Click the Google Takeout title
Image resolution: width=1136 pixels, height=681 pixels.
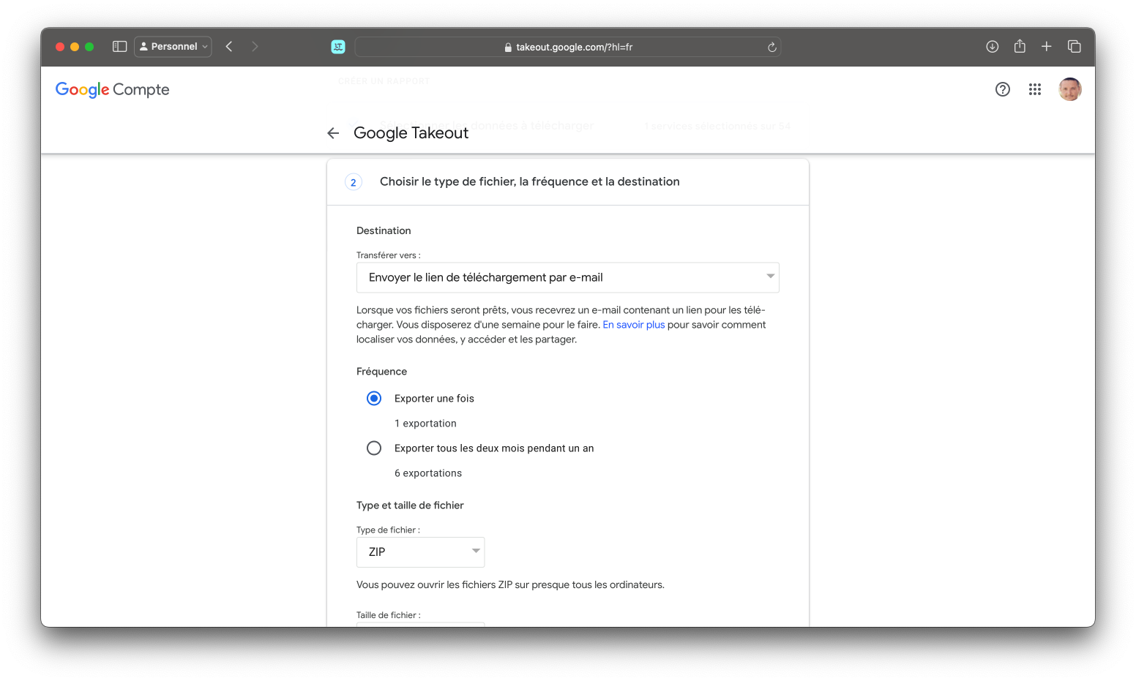pyautogui.click(x=411, y=133)
